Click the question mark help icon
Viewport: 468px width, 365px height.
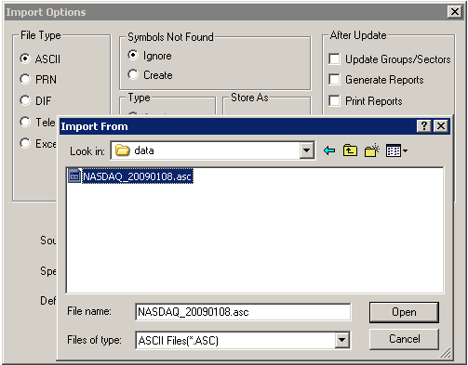[x=424, y=126]
